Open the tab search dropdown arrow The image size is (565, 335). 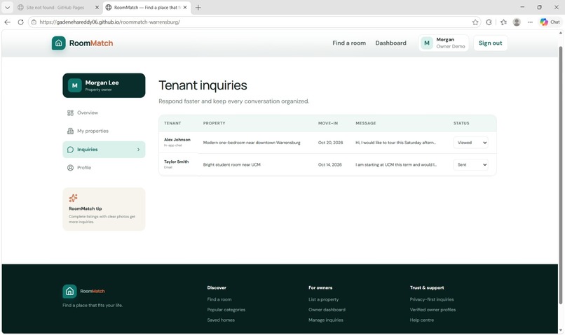tap(7, 8)
